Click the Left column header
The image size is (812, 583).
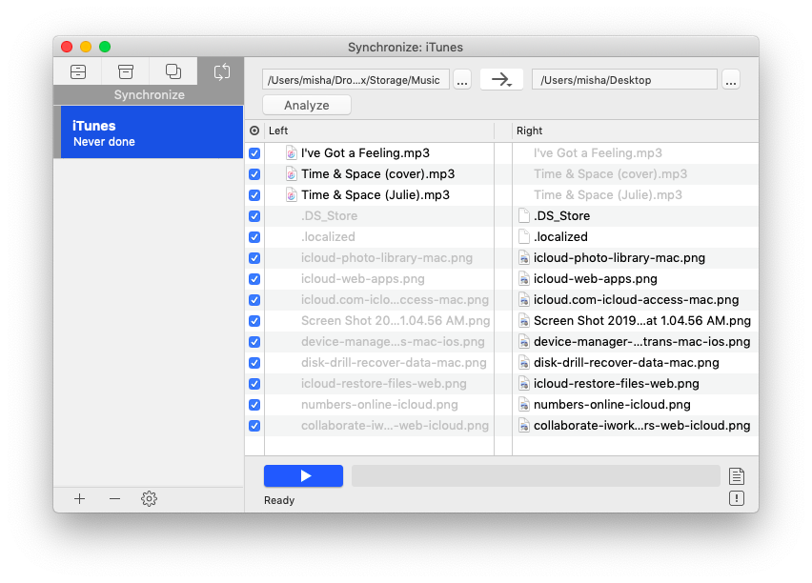(x=278, y=131)
